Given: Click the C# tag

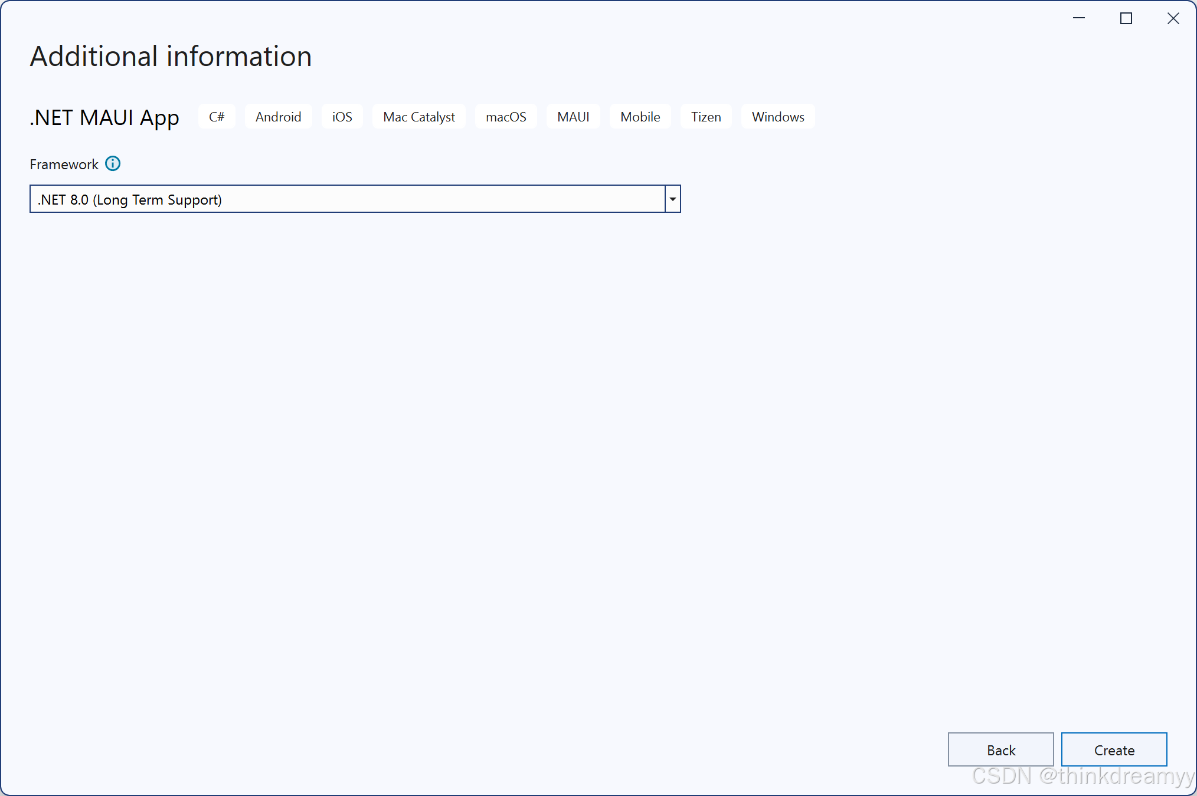Looking at the screenshot, I should coord(217,116).
